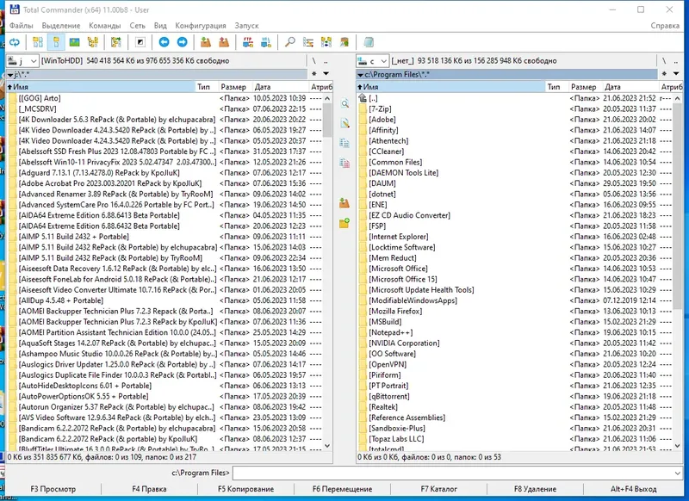
Task: Go up with right panel '..' button
Action: tap(676, 60)
